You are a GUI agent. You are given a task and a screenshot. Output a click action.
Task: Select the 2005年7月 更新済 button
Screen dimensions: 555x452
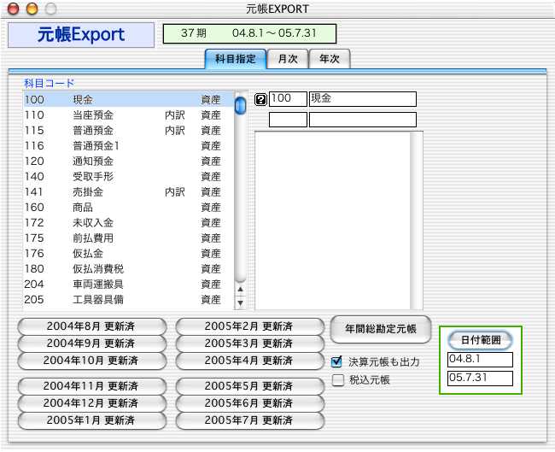point(249,420)
